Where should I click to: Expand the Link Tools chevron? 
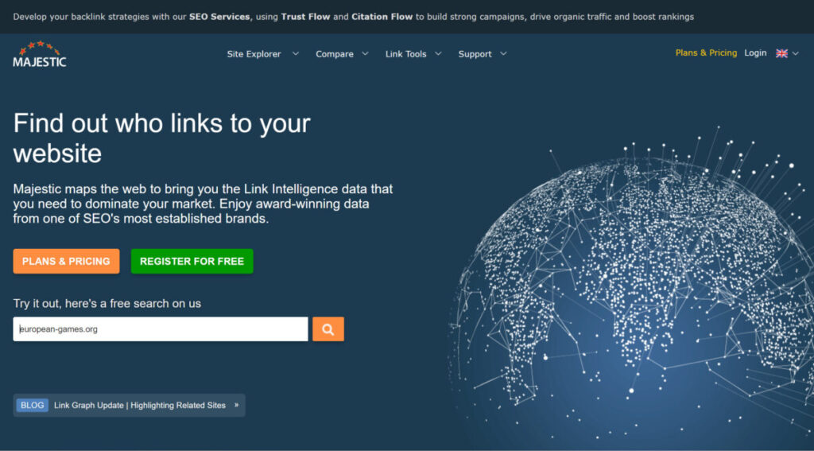coord(438,53)
